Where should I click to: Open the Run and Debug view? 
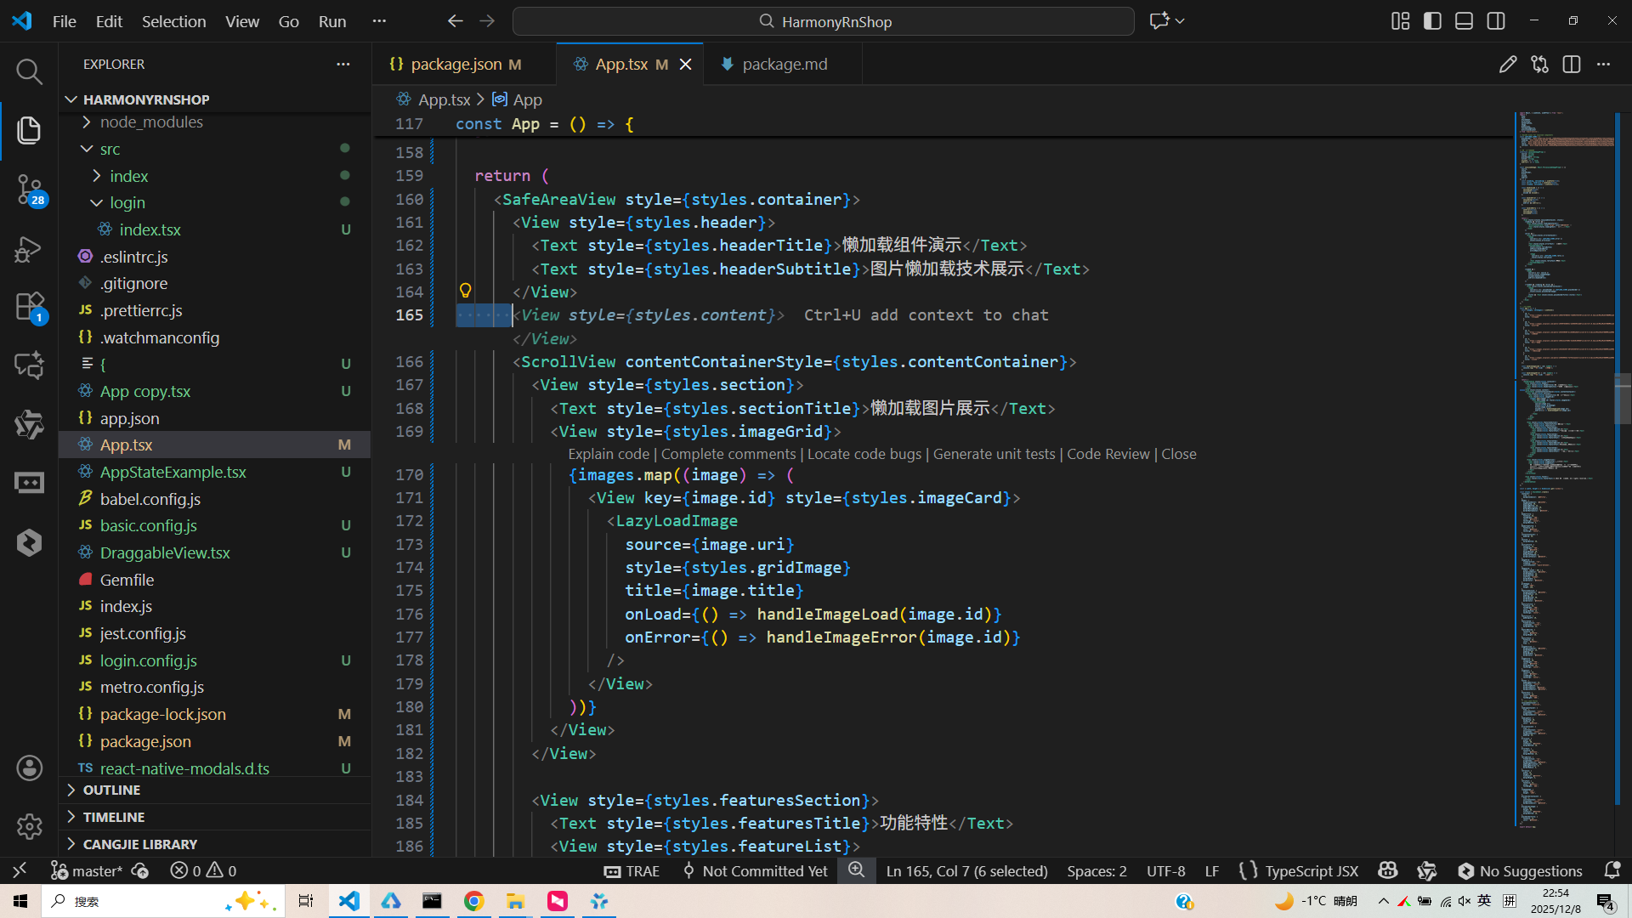tap(29, 248)
